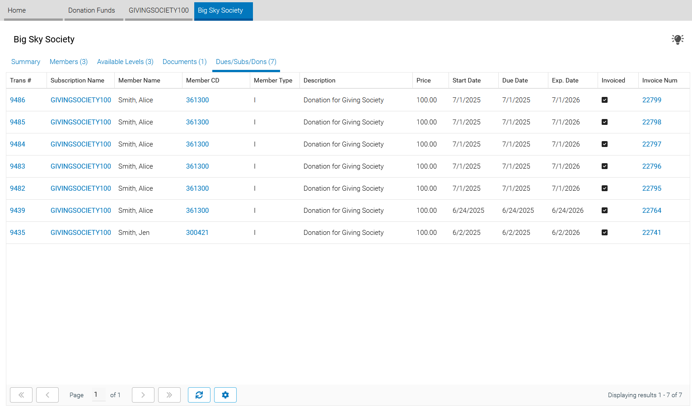Open transaction 9482 link
692x408 pixels.
(18, 188)
